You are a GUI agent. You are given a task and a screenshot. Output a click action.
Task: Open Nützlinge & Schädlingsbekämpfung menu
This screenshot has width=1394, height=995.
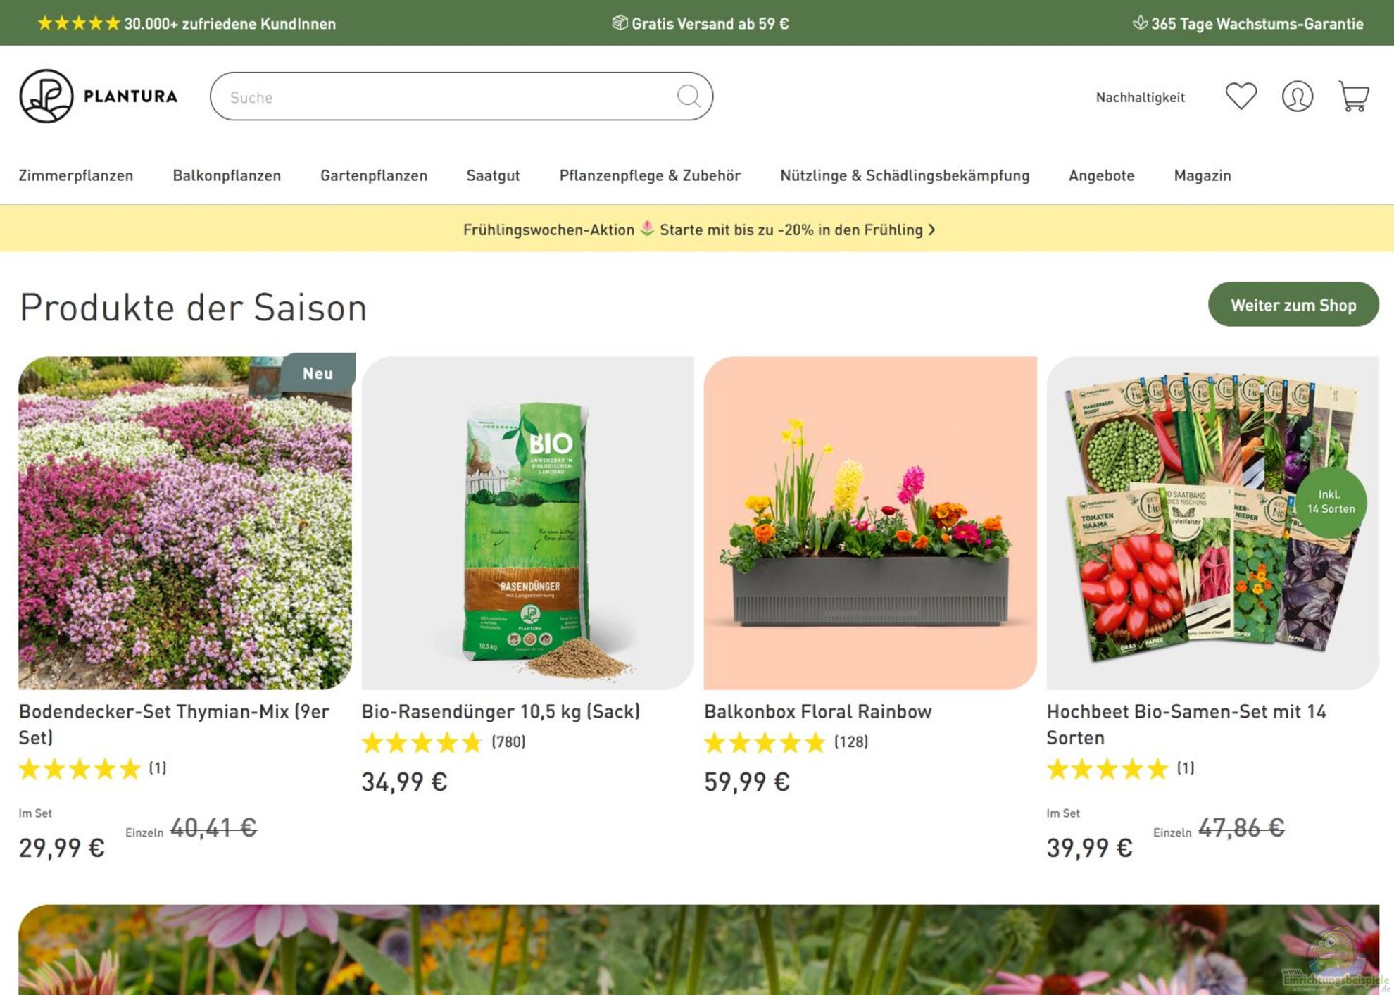click(904, 175)
